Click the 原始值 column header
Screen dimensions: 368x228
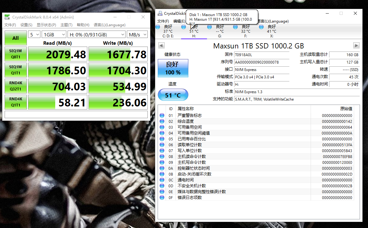346,109
